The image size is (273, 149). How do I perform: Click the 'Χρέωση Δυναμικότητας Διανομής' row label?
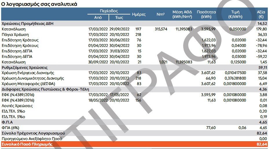[x=33, y=78]
